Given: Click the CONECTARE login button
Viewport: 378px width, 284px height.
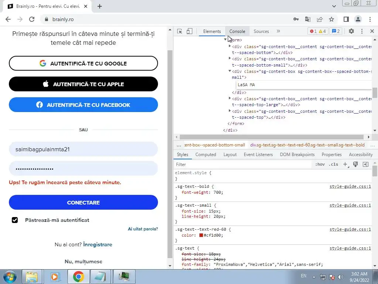Looking at the screenshot, I should coord(83,202).
